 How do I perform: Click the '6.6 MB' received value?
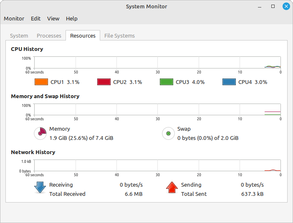134,194
